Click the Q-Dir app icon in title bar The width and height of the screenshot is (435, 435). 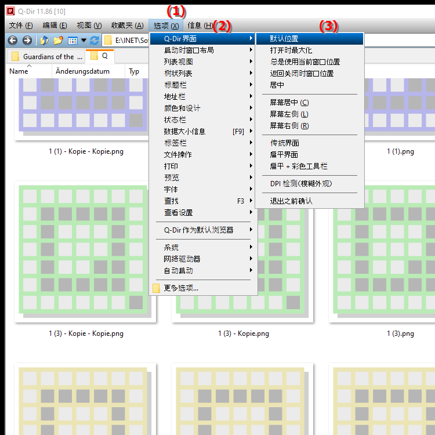coord(10,11)
